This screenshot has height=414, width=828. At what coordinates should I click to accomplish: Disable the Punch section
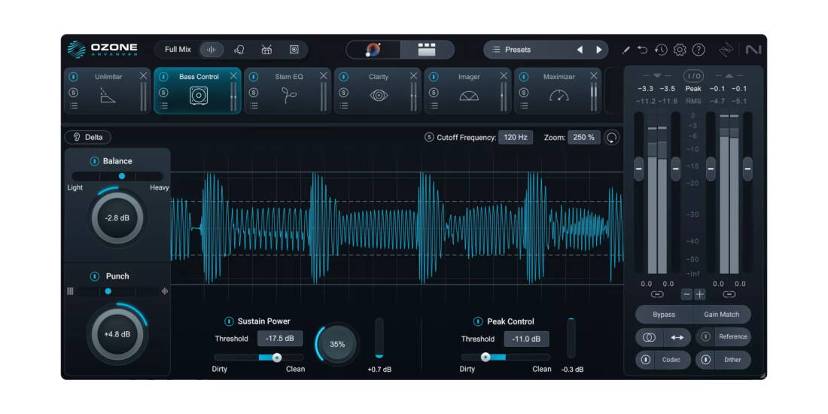95,276
